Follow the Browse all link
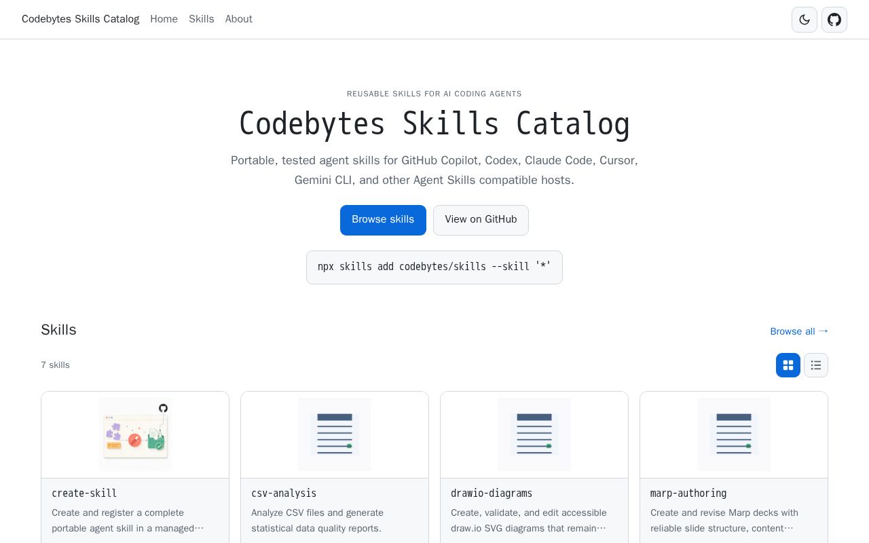The image size is (869, 543). click(x=799, y=331)
